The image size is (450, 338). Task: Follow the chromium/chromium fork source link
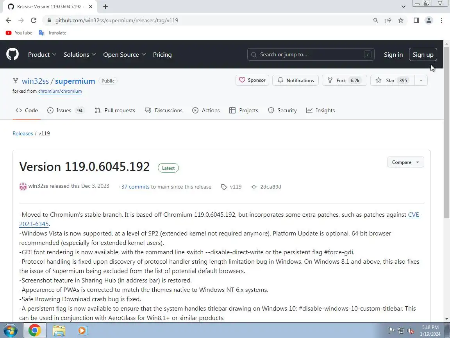60,91
